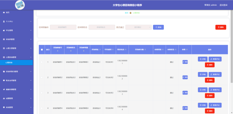Image resolution: width=233 pixels, height=114 pixels.
Task: Open 详情 for row 2
Action: pos(203,74)
